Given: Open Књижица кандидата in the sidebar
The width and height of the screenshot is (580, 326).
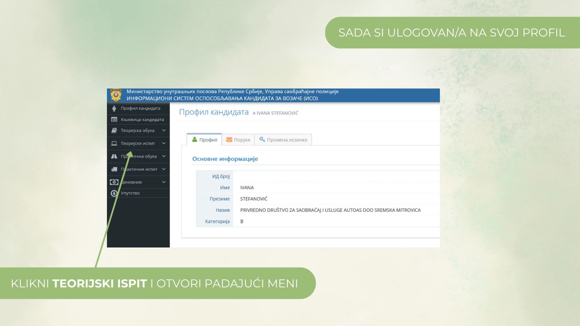Looking at the screenshot, I should pos(142,120).
